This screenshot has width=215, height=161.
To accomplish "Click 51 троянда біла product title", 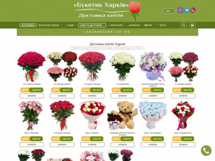I will pyautogui.click(x=123, y=84).
